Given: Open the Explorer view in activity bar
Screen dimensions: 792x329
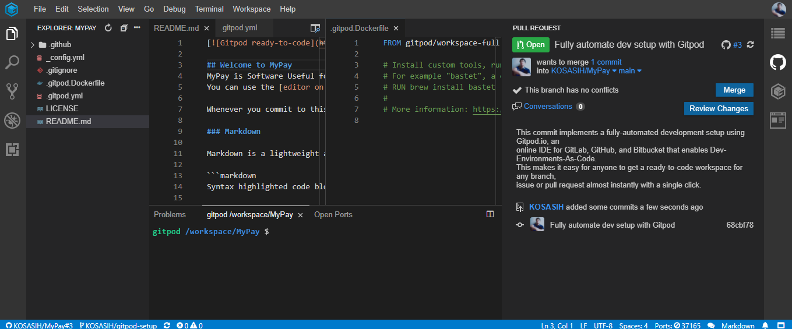Looking at the screenshot, I should coord(12,34).
